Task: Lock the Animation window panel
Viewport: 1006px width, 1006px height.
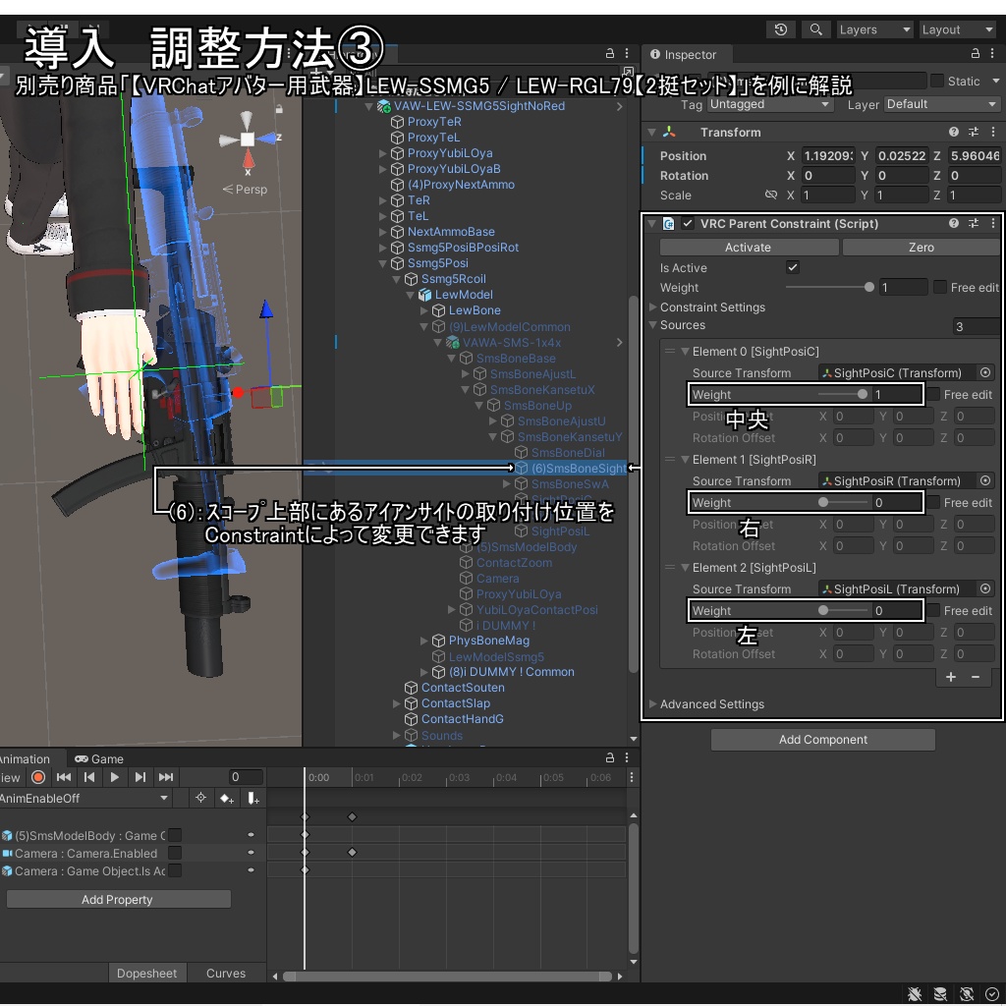Action: tap(609, 757)
